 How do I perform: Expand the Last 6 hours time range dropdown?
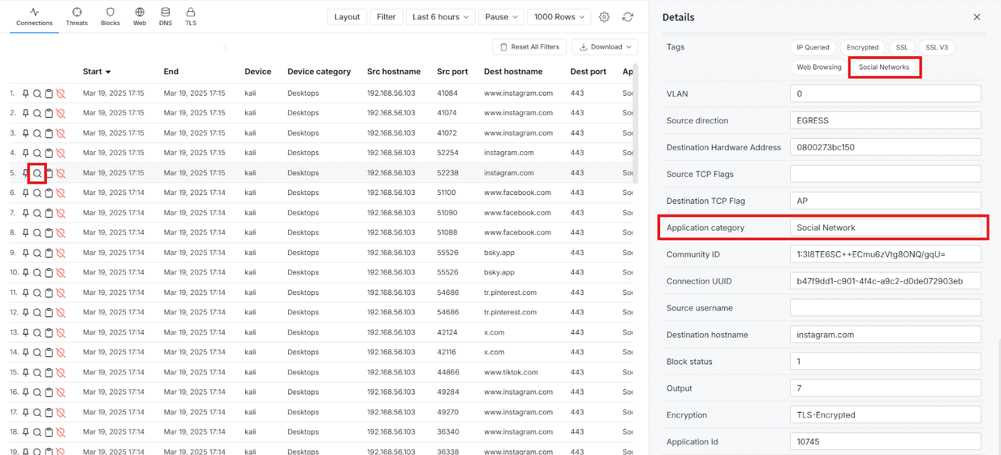(440, 17)
